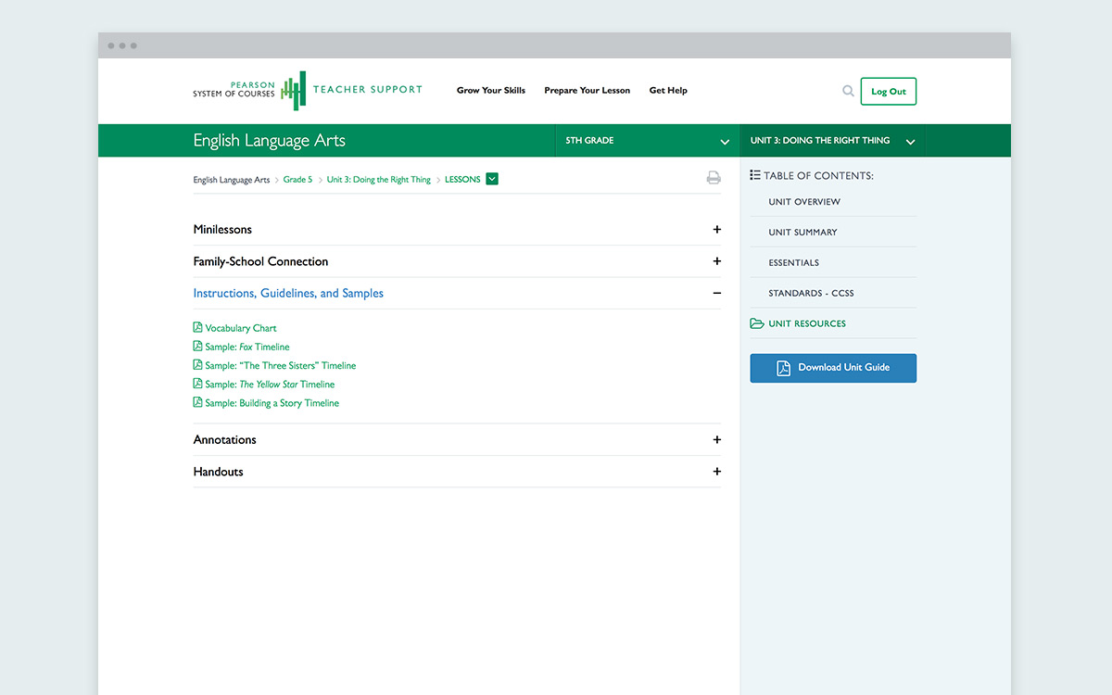Click the printer icon

tap(714, 178)
